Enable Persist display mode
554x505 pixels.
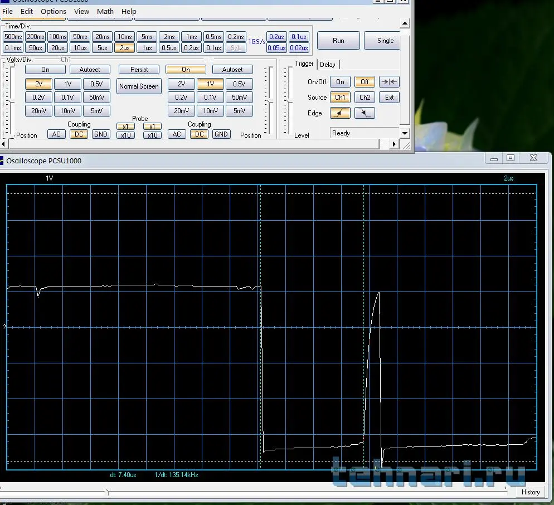tap(139, 70)
